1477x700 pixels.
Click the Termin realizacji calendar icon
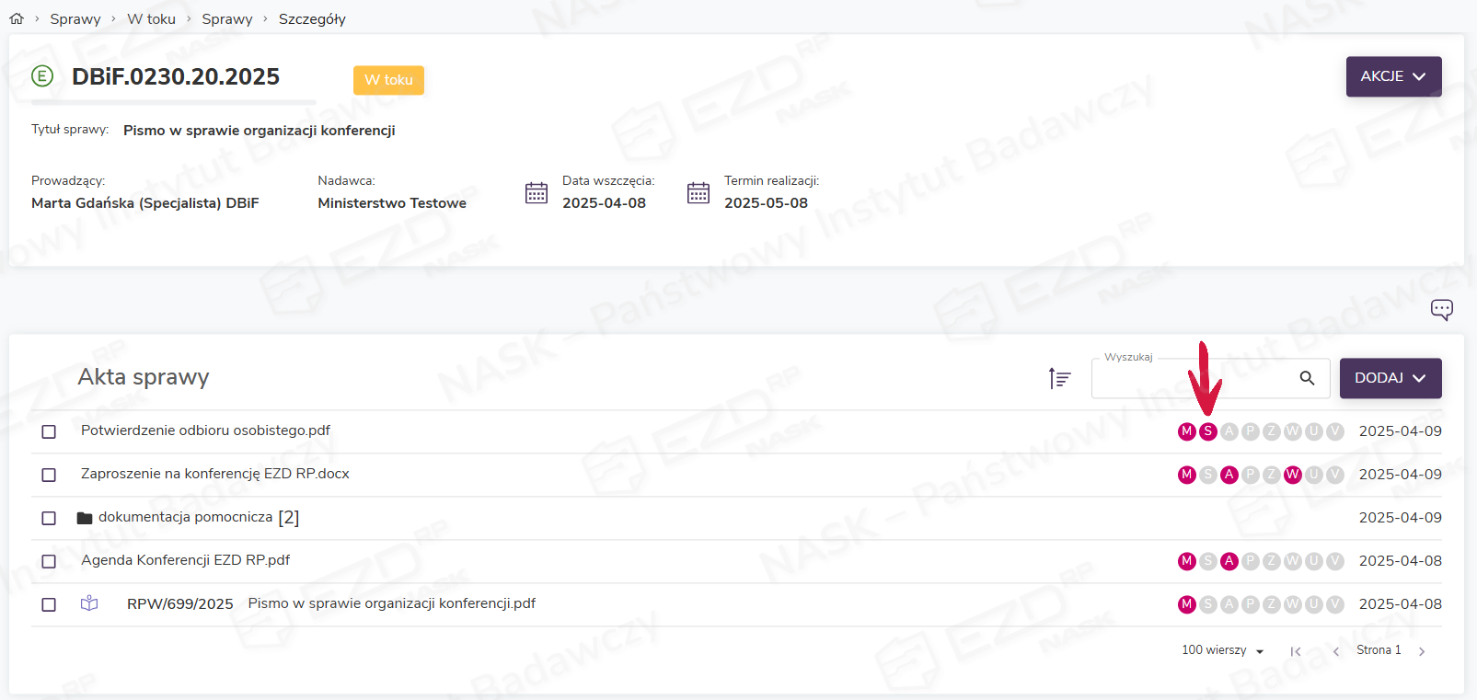click(x=698, y=192)
